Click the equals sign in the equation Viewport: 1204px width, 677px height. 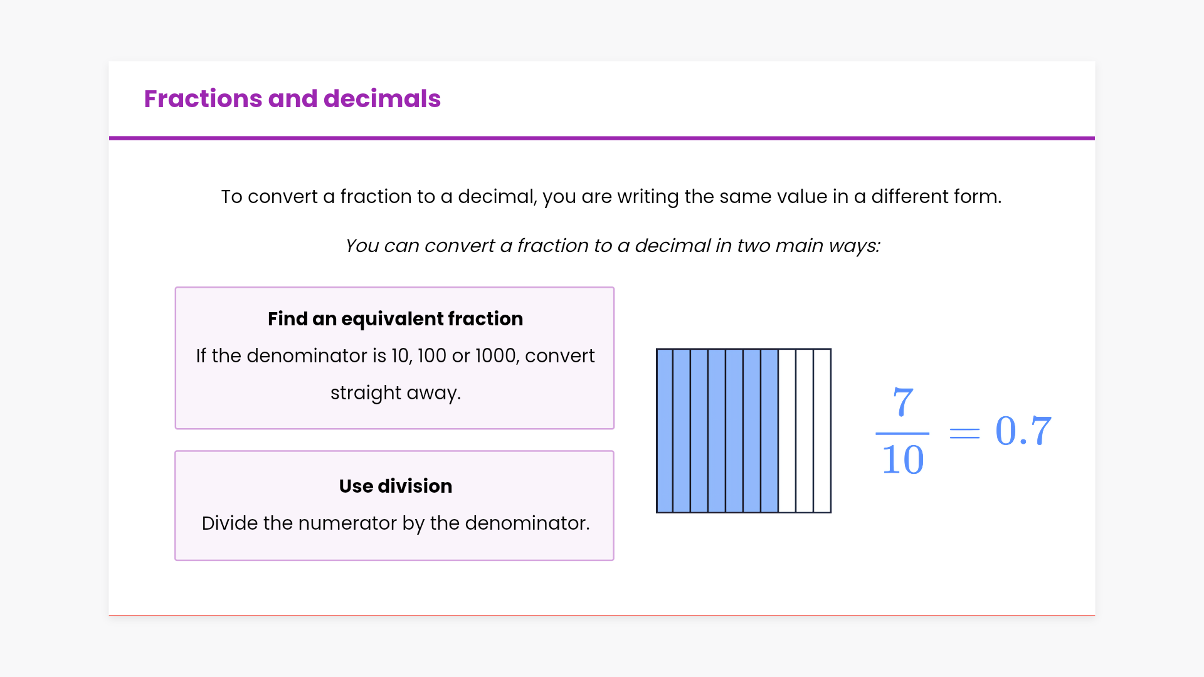(964, 433)
